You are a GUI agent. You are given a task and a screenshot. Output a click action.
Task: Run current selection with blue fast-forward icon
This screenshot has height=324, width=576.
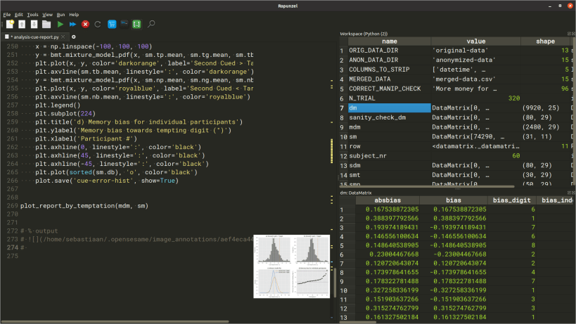point(73,24)
